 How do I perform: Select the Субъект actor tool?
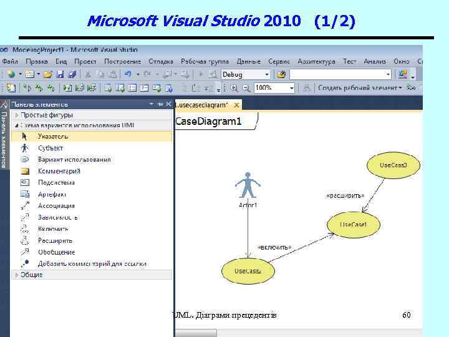[x=92, y=148]
